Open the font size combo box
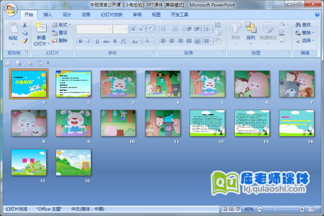 coord(120,29)
